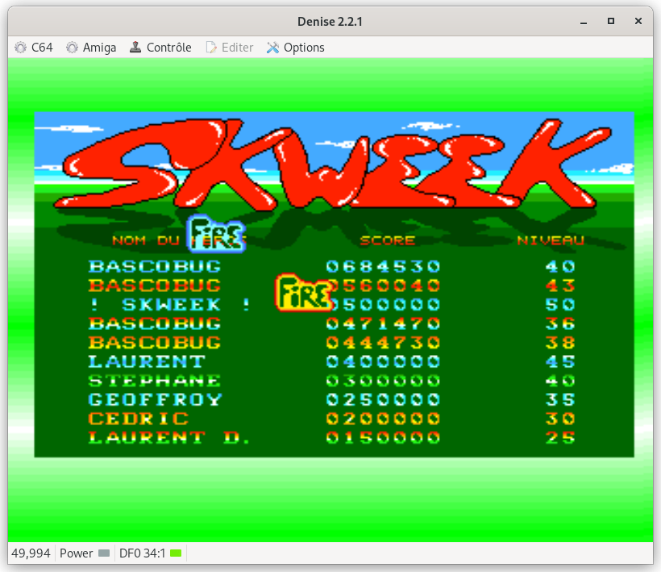Open the Options menu
Viewport: 661px width, 572px height.
click(295, 48)
